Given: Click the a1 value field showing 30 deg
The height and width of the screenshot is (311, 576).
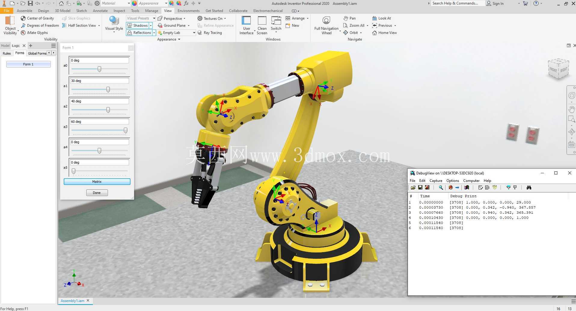Looking at the screenshot, I should pyautogui.click(x=99, y=81).
